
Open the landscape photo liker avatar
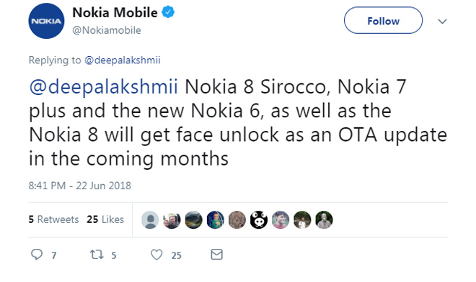coord(194,220)
